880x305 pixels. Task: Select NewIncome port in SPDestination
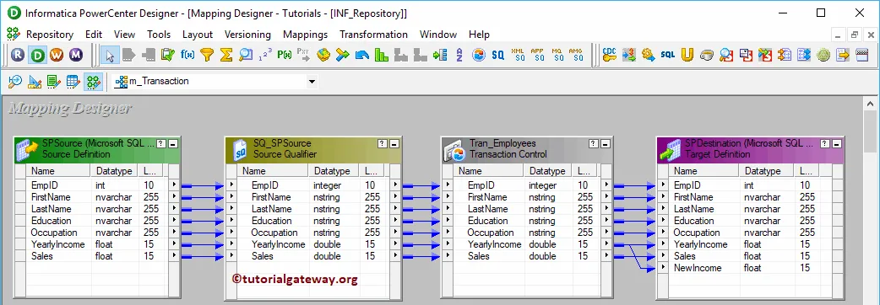tap(698, 268)
